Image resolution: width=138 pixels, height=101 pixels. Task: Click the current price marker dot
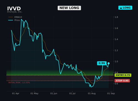coord(108,63)
